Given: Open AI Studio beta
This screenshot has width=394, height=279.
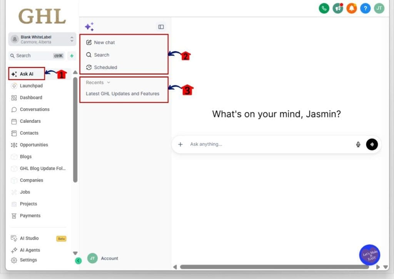Looking at the screenshot, I should [x=38, y=238].
